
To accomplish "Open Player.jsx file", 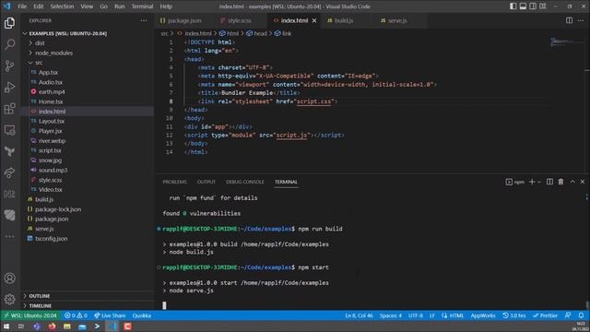I will 88,131.
